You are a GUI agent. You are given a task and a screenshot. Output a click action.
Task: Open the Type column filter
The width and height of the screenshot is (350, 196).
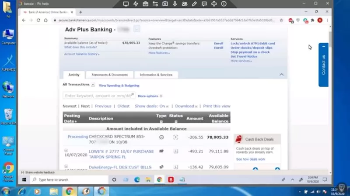point(161,122)
